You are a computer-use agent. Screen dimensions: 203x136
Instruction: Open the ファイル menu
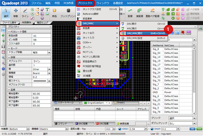(x=37, y=3)
